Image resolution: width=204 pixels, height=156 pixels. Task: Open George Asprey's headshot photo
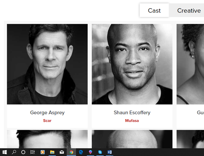(47, 64)
